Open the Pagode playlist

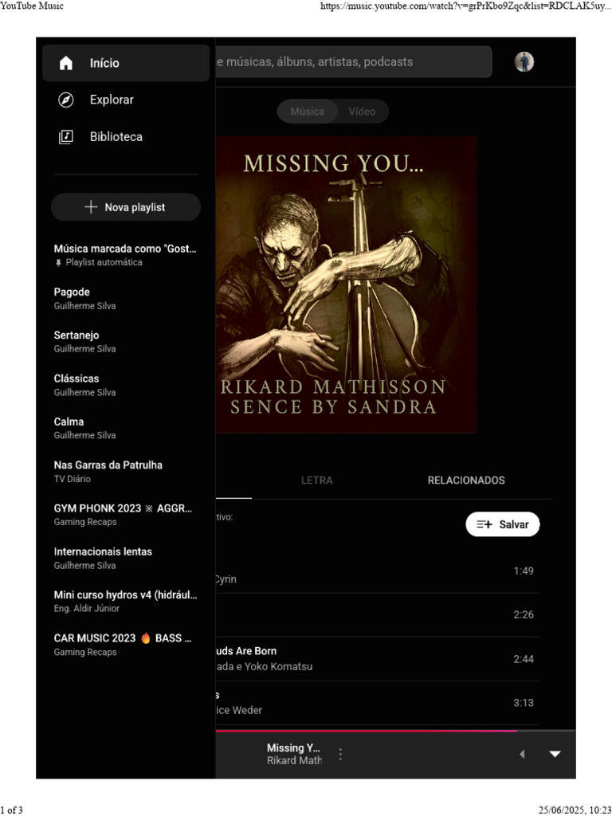click(x=125, y=299)
